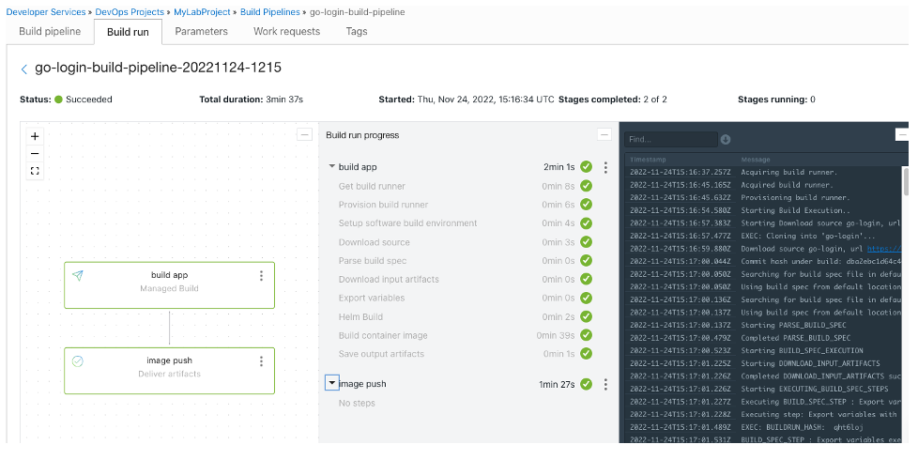Select the Helm Build step
This screenshot has height=460, width=918.
pyautogui.click(x=360, y=316)
